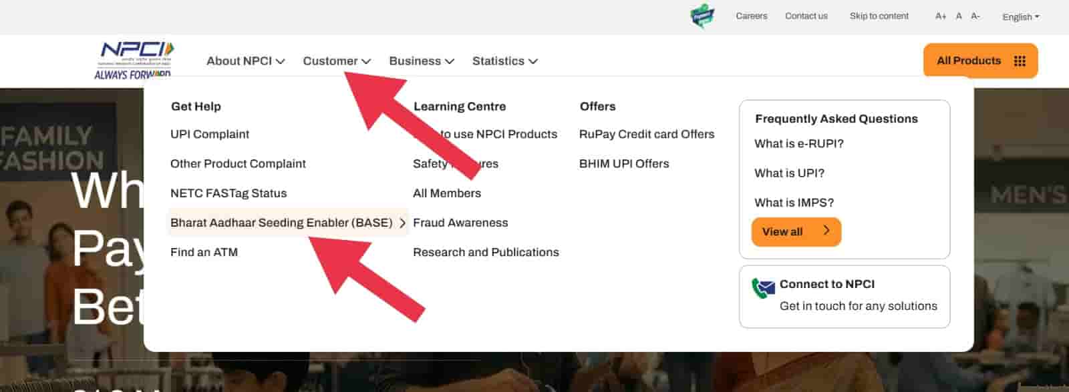Open Research and Publications
Image resolution: width=1069 pixels, height=392 pixels.
(486, 252)
